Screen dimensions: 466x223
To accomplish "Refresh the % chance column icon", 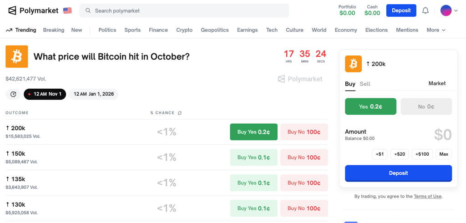I will coord(179,113).
